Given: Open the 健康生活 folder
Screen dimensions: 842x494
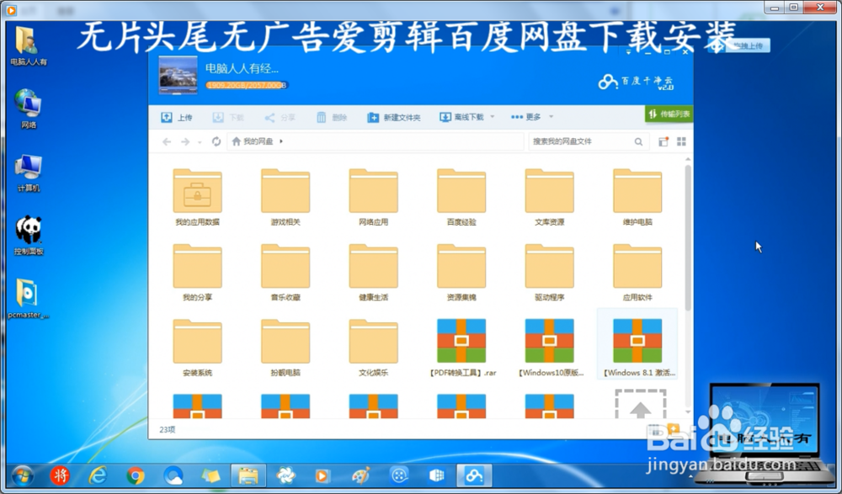Looking at the screenshot, I should point(373,272).
